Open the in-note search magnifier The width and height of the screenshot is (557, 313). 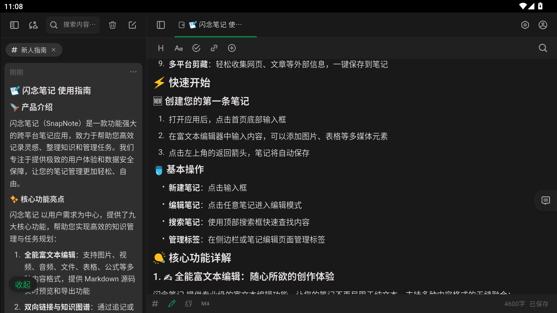[543, 48]
